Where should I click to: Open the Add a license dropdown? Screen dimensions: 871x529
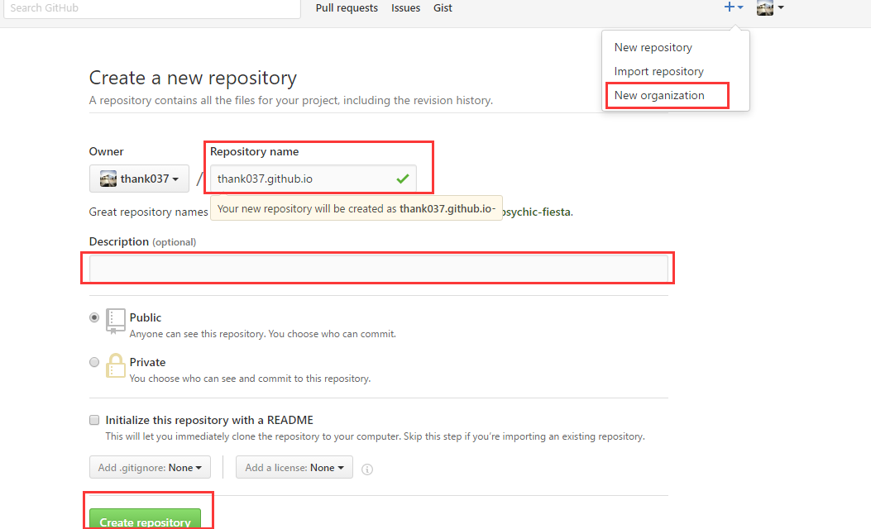coord(294,467)
